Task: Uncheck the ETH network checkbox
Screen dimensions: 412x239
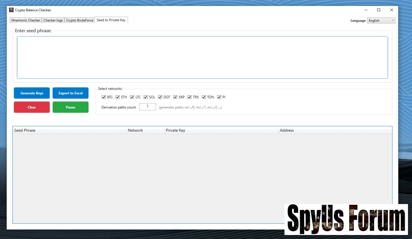Action: [118, 97]
